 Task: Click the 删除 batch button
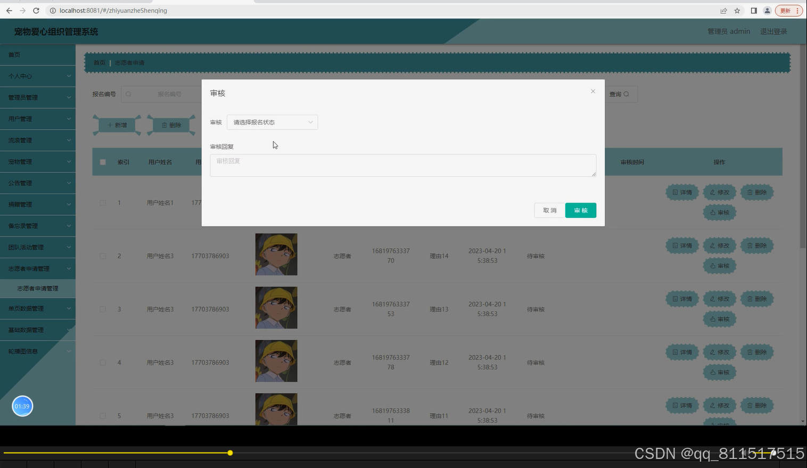coord(171,125)
